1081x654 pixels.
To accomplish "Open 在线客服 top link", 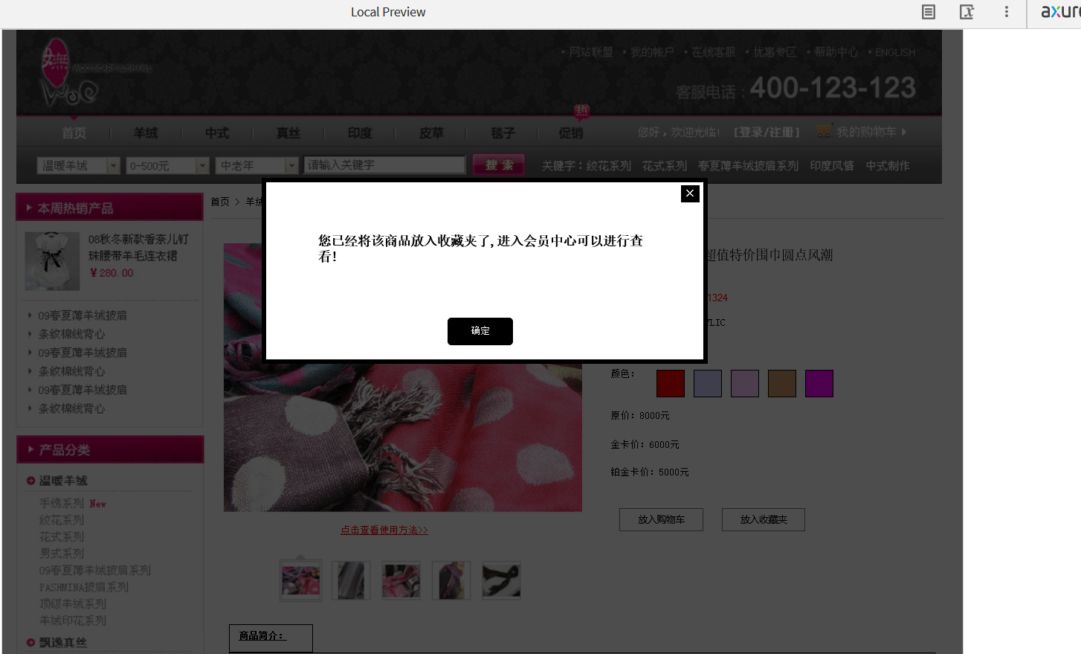I will [713, 52].
